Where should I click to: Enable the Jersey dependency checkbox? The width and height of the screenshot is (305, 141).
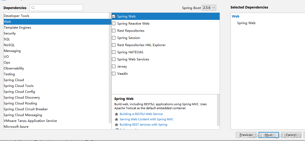coord(114,67)
